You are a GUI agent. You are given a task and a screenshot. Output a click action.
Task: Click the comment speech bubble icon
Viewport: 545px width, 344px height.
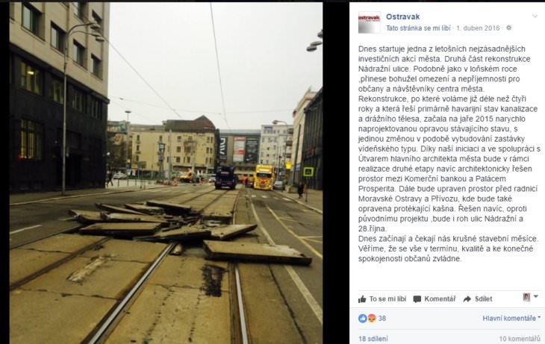[417, 299]
